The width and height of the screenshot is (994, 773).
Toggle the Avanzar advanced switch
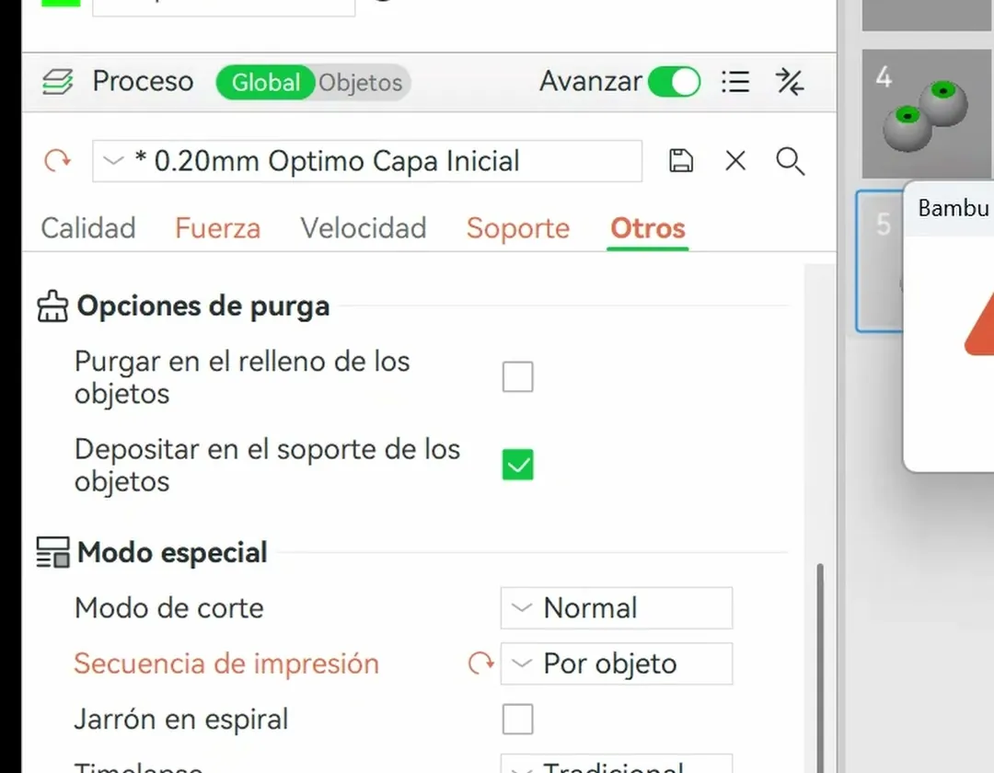point(674,82)
